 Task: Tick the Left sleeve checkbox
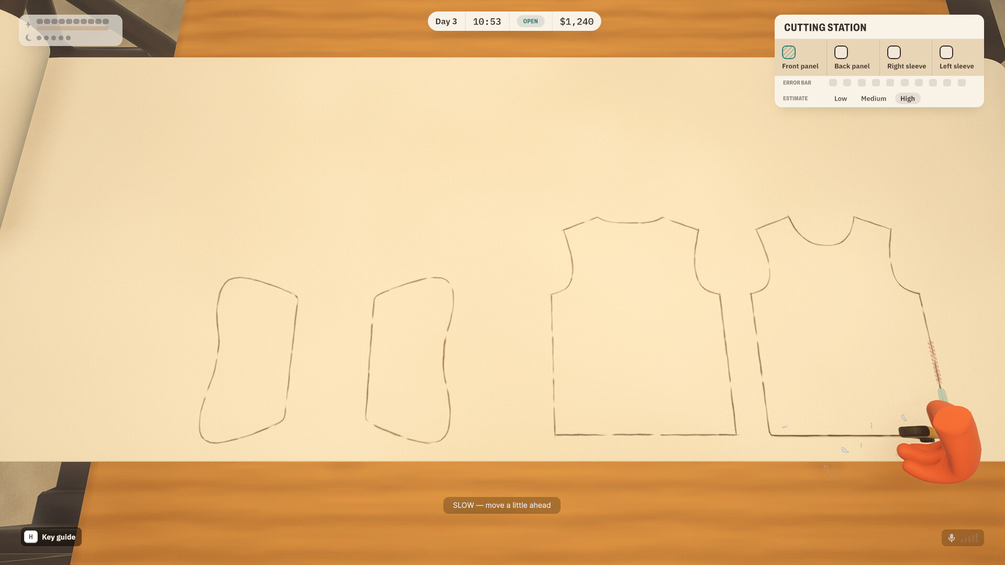pos(946,52)
